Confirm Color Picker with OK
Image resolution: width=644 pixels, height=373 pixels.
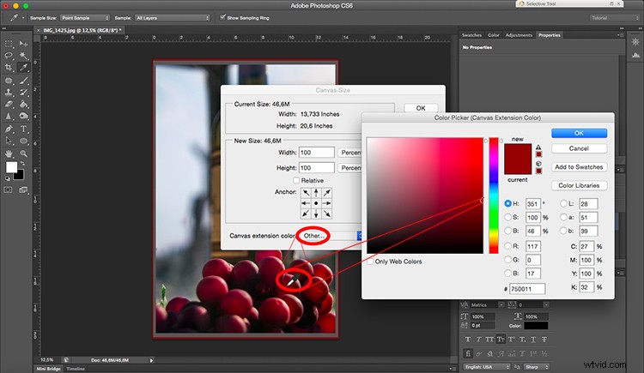pos(579,133)
